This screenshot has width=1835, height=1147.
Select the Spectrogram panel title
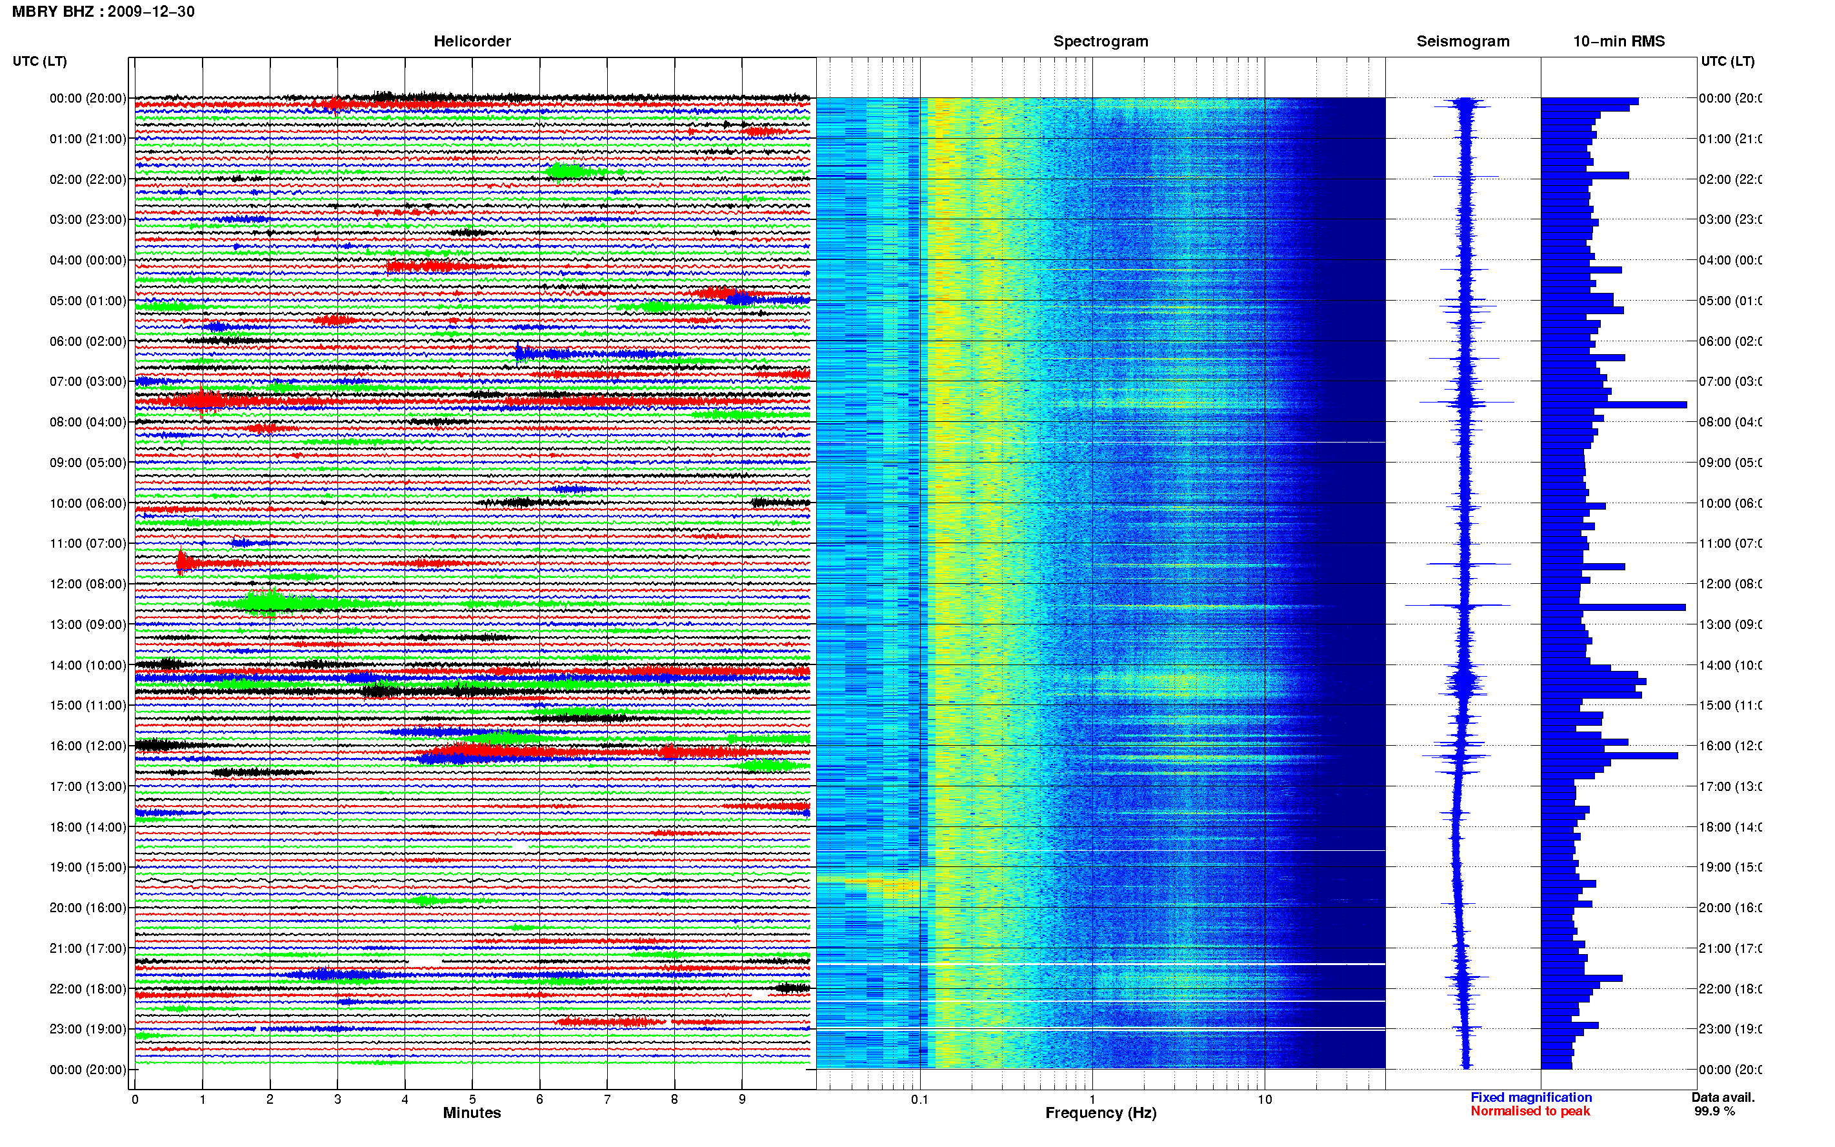tap(1100, 41)
